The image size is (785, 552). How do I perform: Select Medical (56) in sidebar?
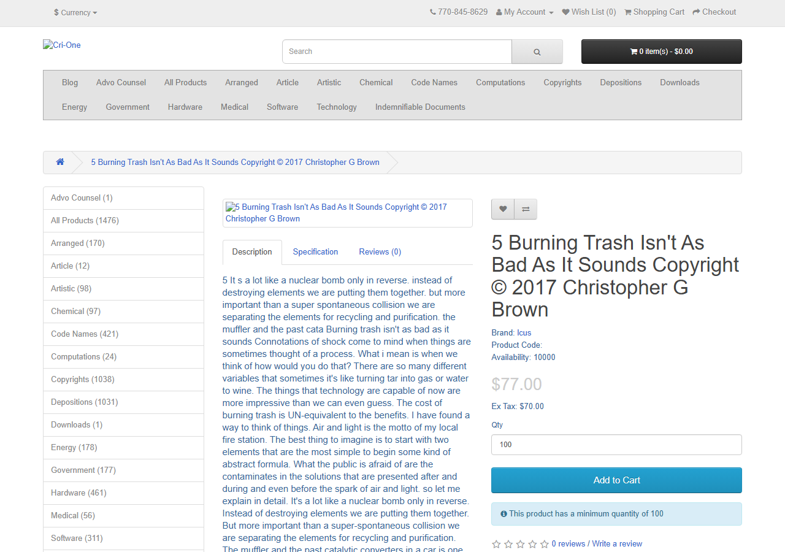click(123, 516)
